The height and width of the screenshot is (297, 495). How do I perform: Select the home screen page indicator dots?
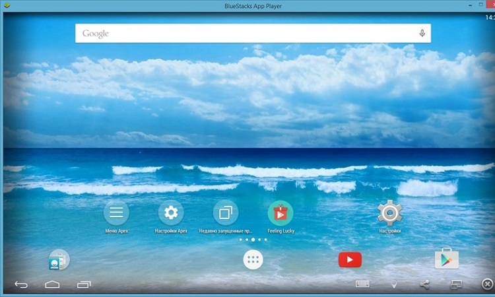pyautogui.click(x=253, y=240)
